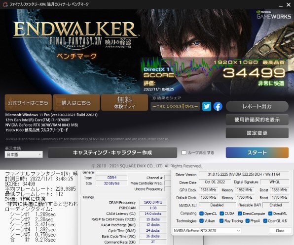Click tRAS 24 clocks value

tap(153, 230)
